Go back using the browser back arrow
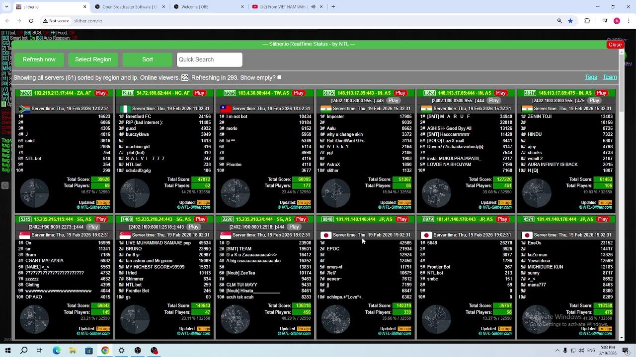The height and width of the screenshot is (357, 636). click(7, 21)
